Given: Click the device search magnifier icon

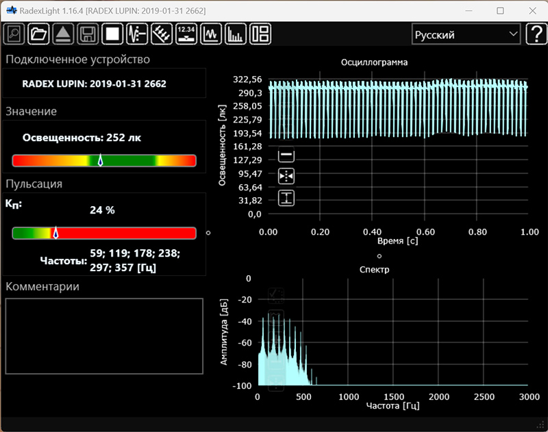Looking at the screenshot, I should click(14, 34).
